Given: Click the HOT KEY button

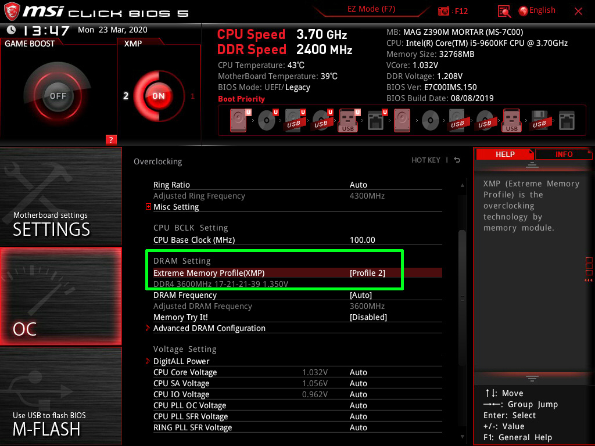Looking at the screenshot, I should tap(426, 160).
